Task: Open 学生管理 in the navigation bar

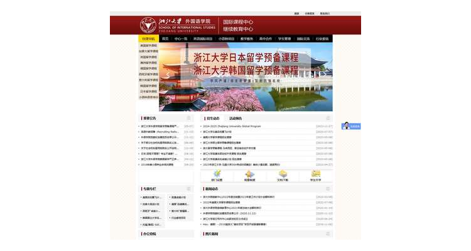Action: click(x=284, y=39)
